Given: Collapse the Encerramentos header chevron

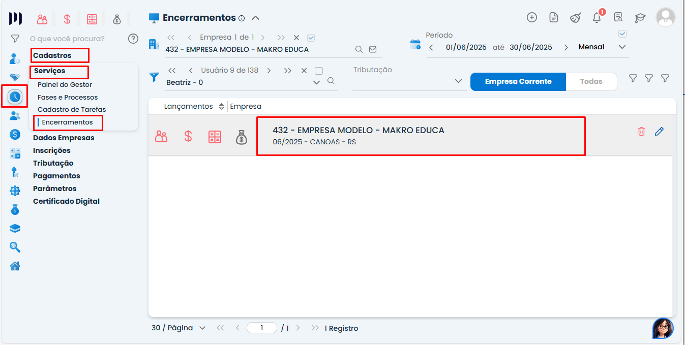Looking at the screenshot, I should click(256, 18).
